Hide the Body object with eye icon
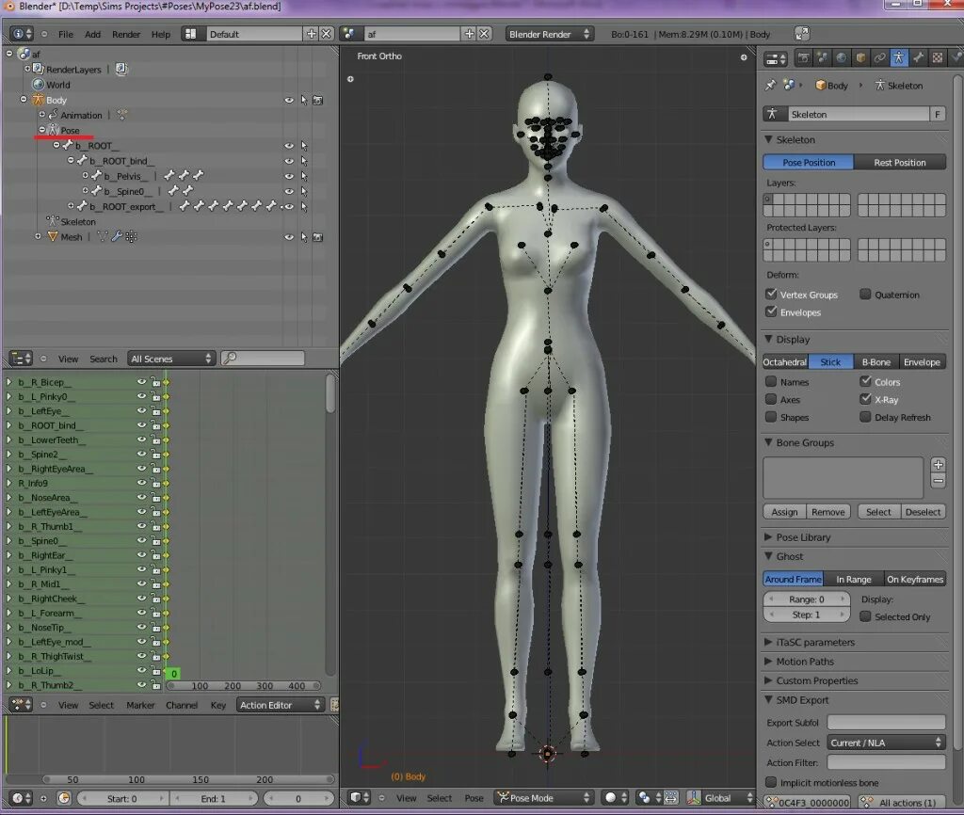The width and height of the screenshot is (964, 815). click(x=289, y=100)
